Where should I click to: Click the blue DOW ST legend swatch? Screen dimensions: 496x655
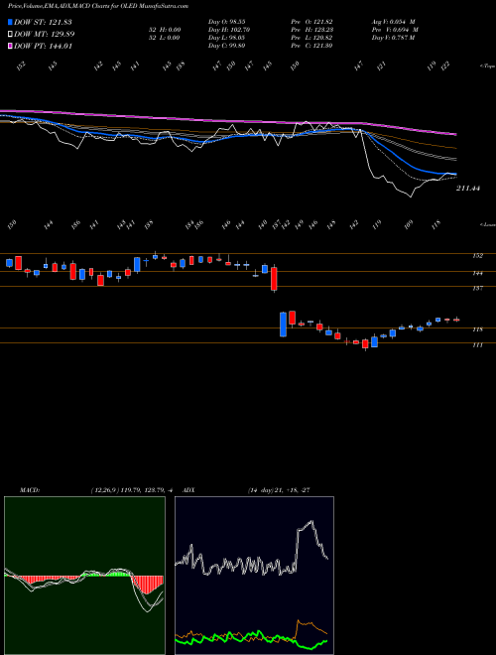pyautogui.click(x=11, y=22)
